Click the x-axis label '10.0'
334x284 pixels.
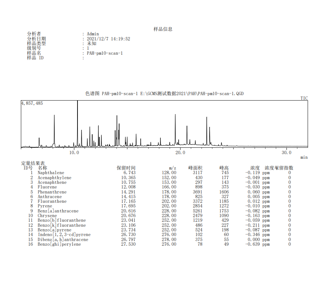pyautogui.click(x=74, y=152)
